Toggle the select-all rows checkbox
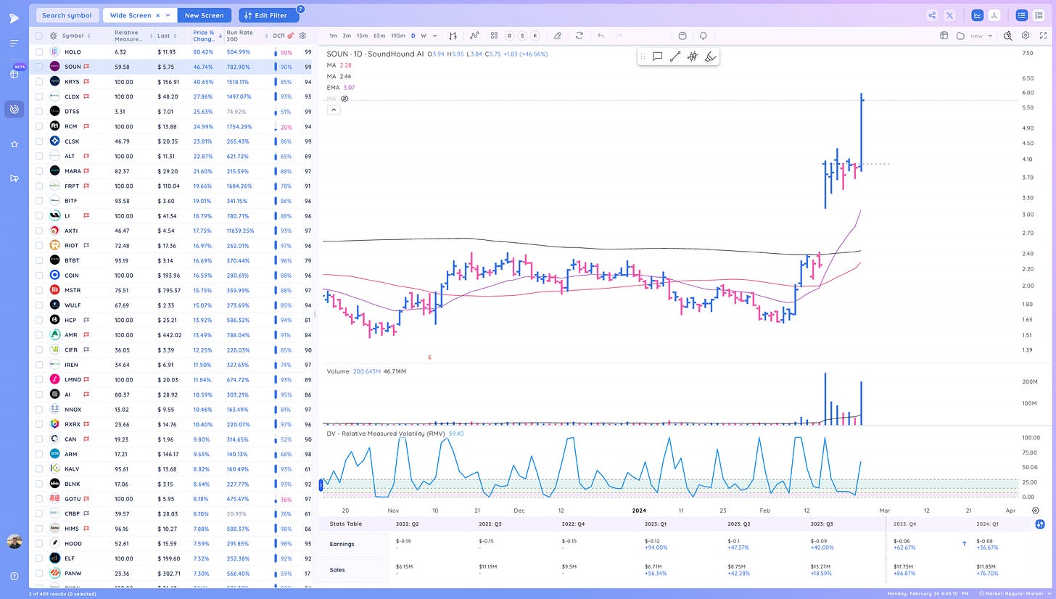This screenshot has width=1056, height=599. (x=39, y=36)
